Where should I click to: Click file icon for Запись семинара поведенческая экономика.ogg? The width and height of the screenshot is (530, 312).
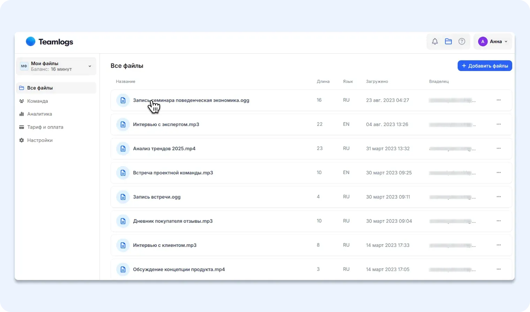click(123, 100)
